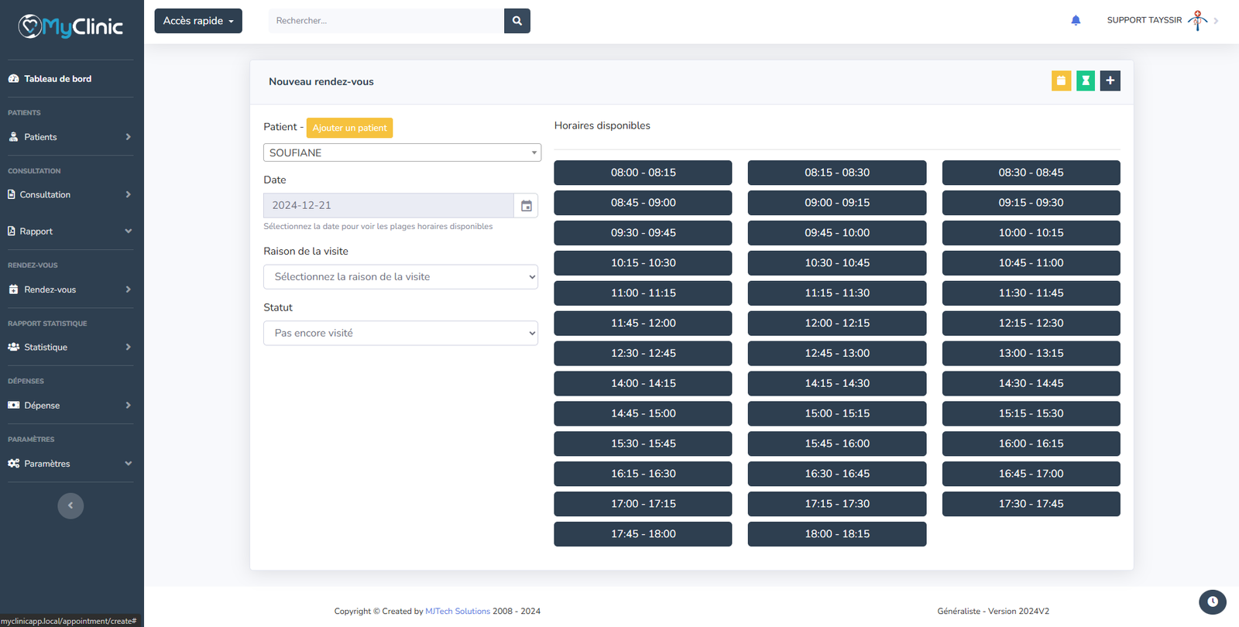Click the magnifying glass search button
Viewport: 1239px width, 627px height.
pos(517,21)
